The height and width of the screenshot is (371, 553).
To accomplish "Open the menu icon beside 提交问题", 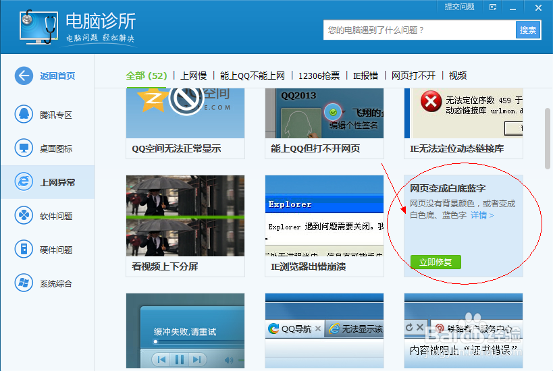I will [x=493, y=7].
